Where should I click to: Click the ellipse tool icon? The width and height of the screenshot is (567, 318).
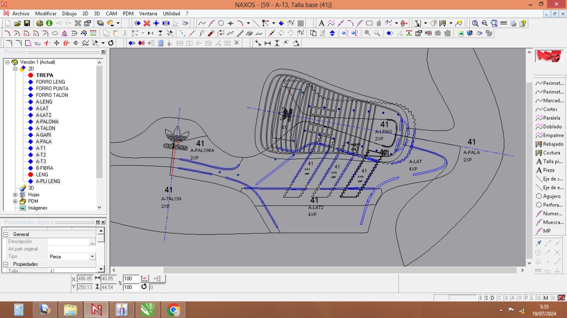[55, 33]
